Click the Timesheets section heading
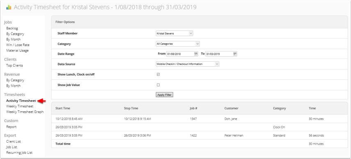 14,95
